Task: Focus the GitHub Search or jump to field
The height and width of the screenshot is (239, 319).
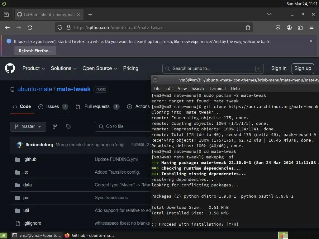Action: [213, 69]
